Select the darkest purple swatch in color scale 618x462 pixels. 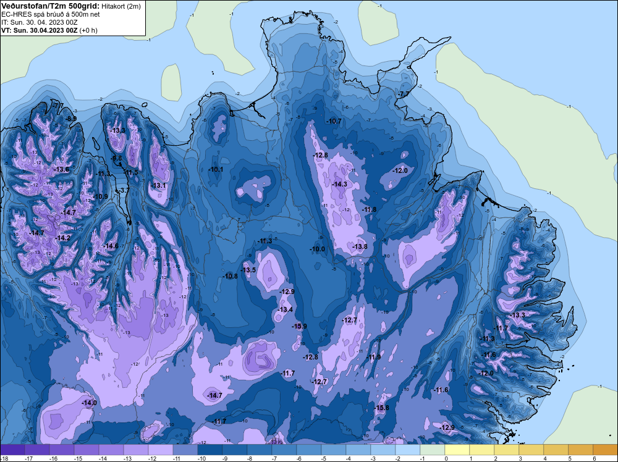(12, 450)
